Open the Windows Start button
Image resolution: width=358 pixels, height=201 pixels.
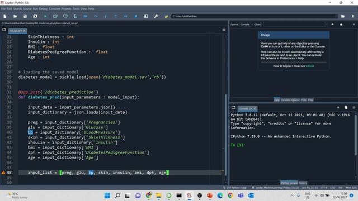(x=107, y=195)
